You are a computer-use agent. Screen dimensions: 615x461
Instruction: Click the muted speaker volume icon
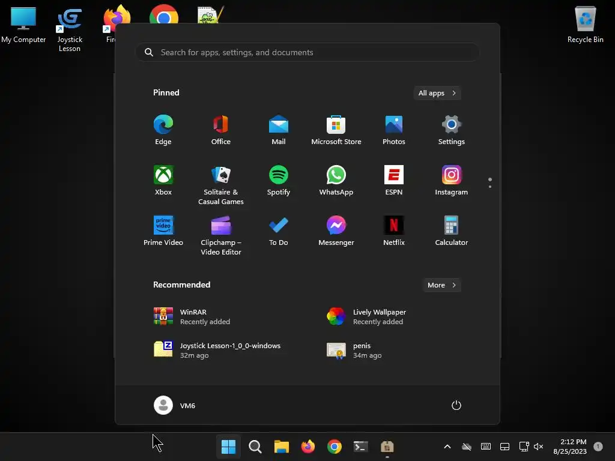pos(539,447)
